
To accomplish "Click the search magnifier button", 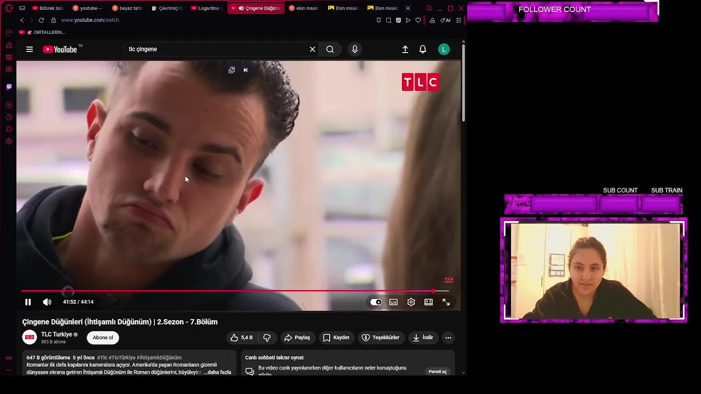I will click(330, 49).
